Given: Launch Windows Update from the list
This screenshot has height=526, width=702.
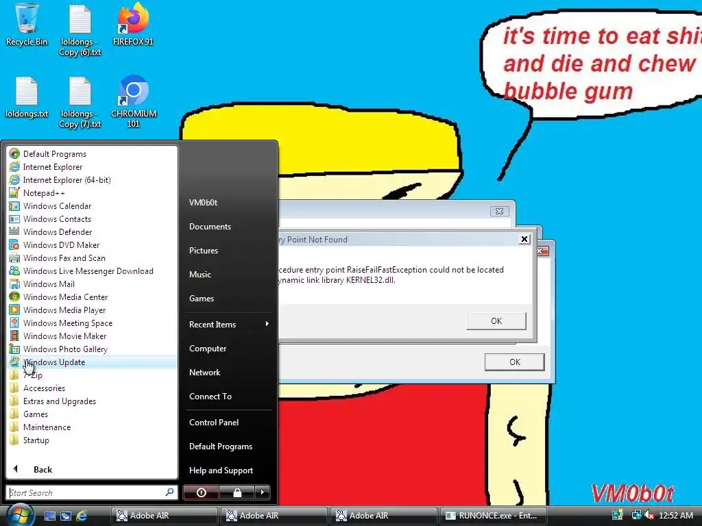Looking at the screenshot, I should 92,362.
